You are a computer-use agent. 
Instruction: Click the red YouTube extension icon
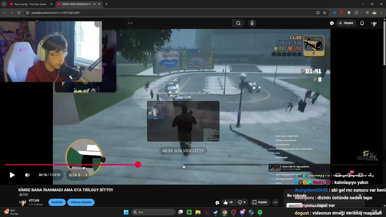(x=342, y=13)
